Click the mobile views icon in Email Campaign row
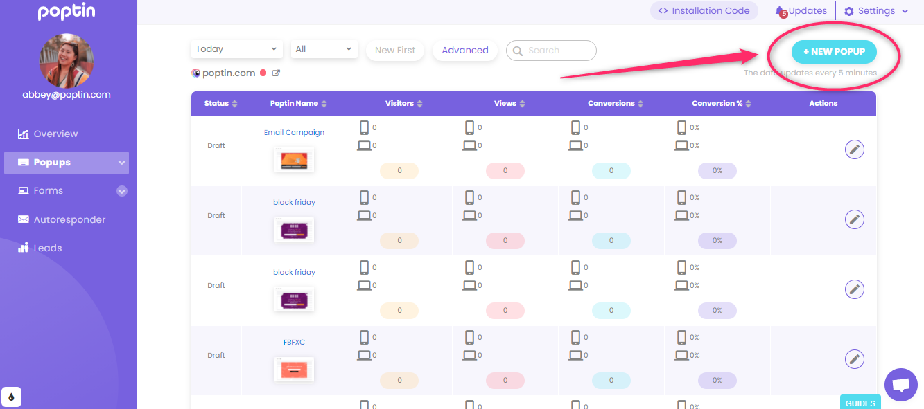This screenshot has width=924, height=409. tap(469, 128)
